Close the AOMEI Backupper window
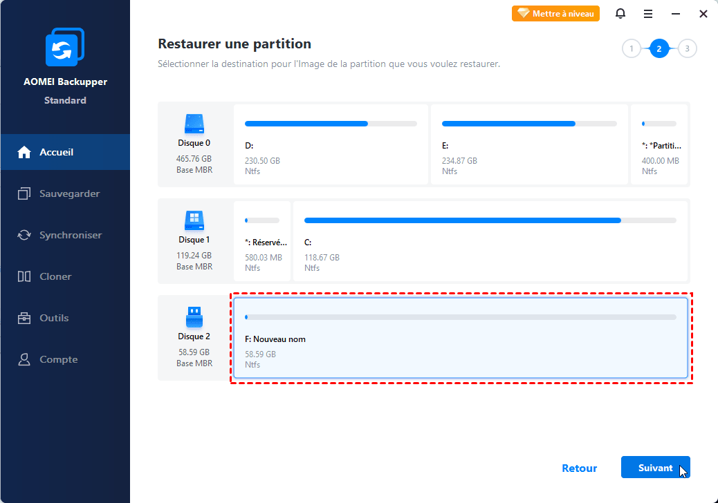 tap(703, 14)
